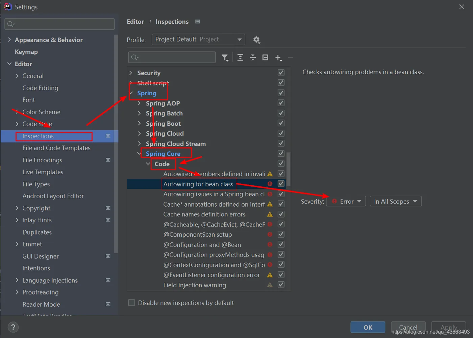
Task: Click the Collapse All tree icon
Action: (x=253, y=57)
